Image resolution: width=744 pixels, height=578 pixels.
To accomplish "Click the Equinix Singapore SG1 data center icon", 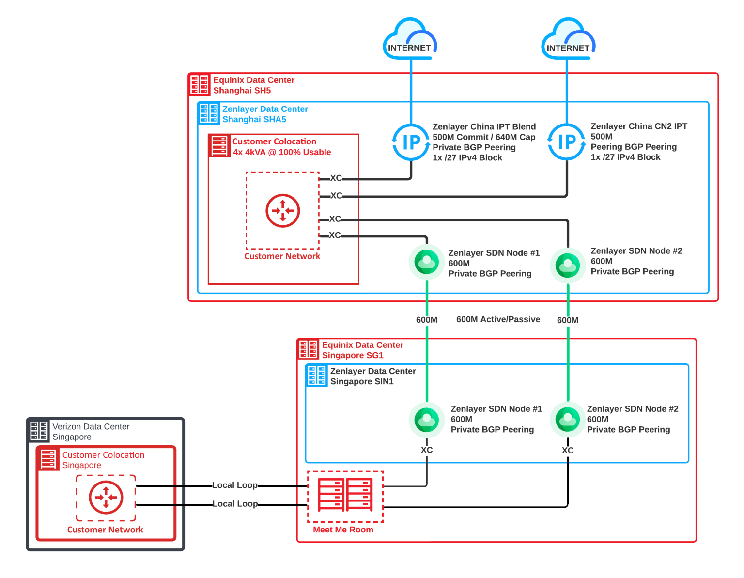I will [x=308, y=349].
